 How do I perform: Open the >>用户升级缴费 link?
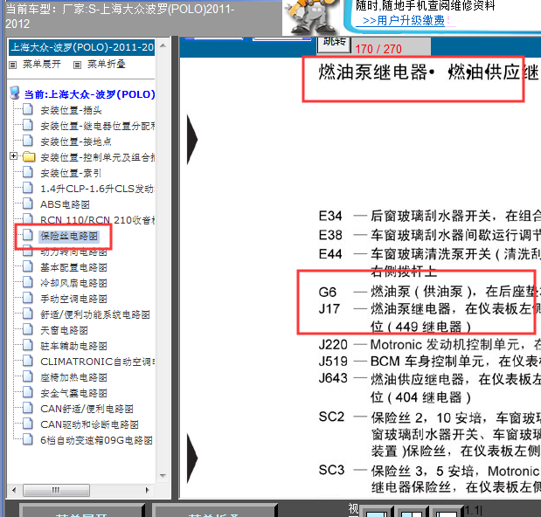(x=403, y=20)
